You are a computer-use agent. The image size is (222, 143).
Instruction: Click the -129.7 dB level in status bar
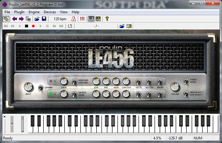point(175,138)
